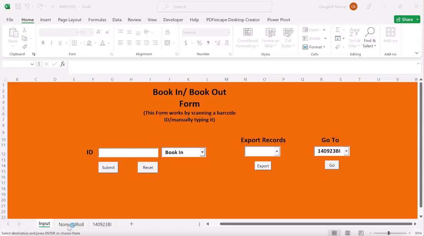424x236 pixels.
Task: Toggle Underline formatting
Action: pyautogui.click(x=61, y=42)
